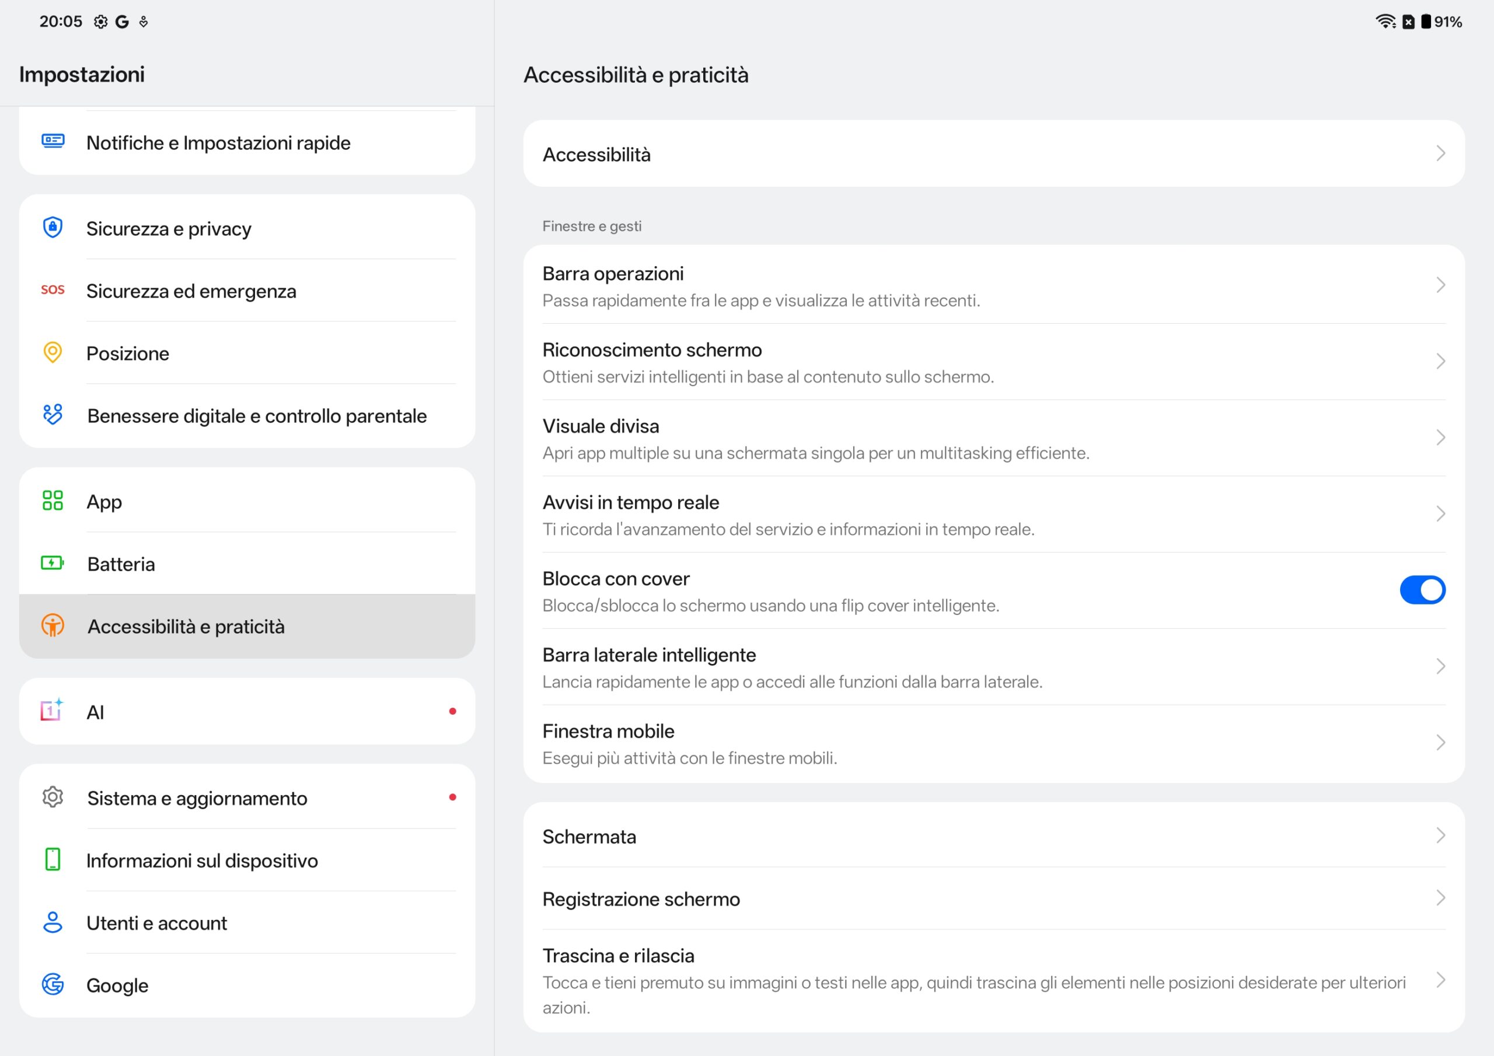Click the AI sparkle icon

(x=52, y=711)
